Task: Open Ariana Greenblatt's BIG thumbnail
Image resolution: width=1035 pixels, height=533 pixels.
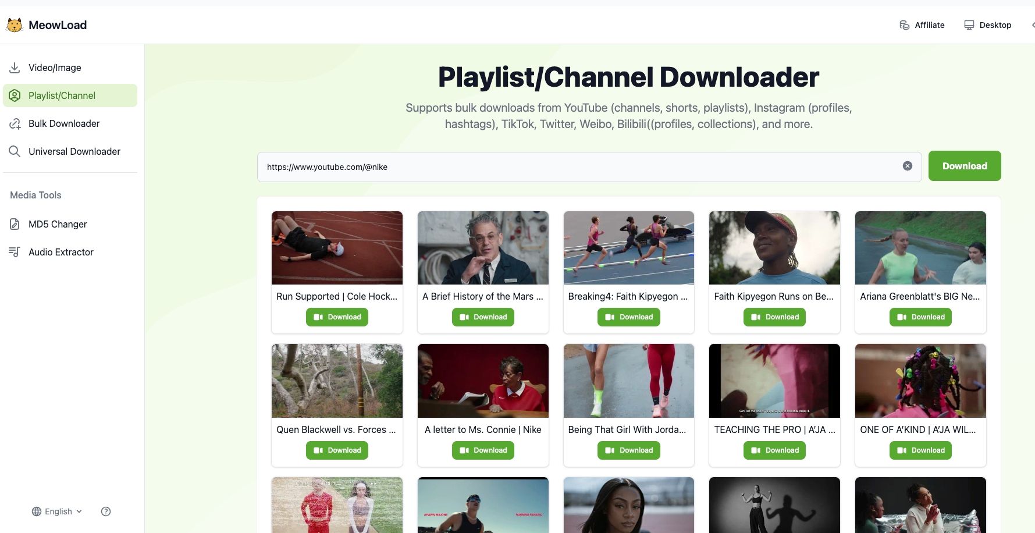Action: point(920,248)
